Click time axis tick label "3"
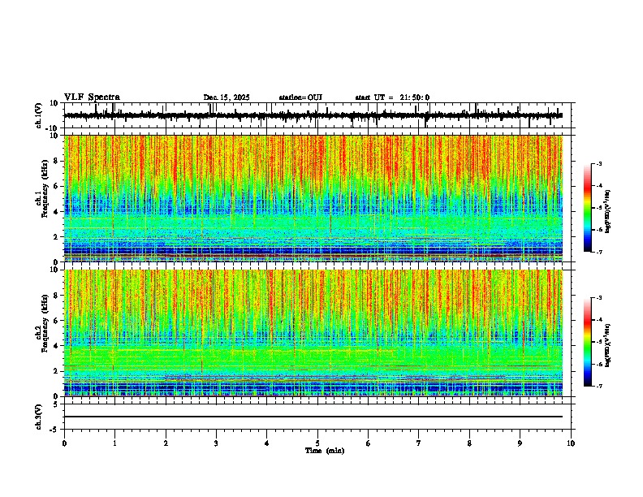 coord(216,443)
